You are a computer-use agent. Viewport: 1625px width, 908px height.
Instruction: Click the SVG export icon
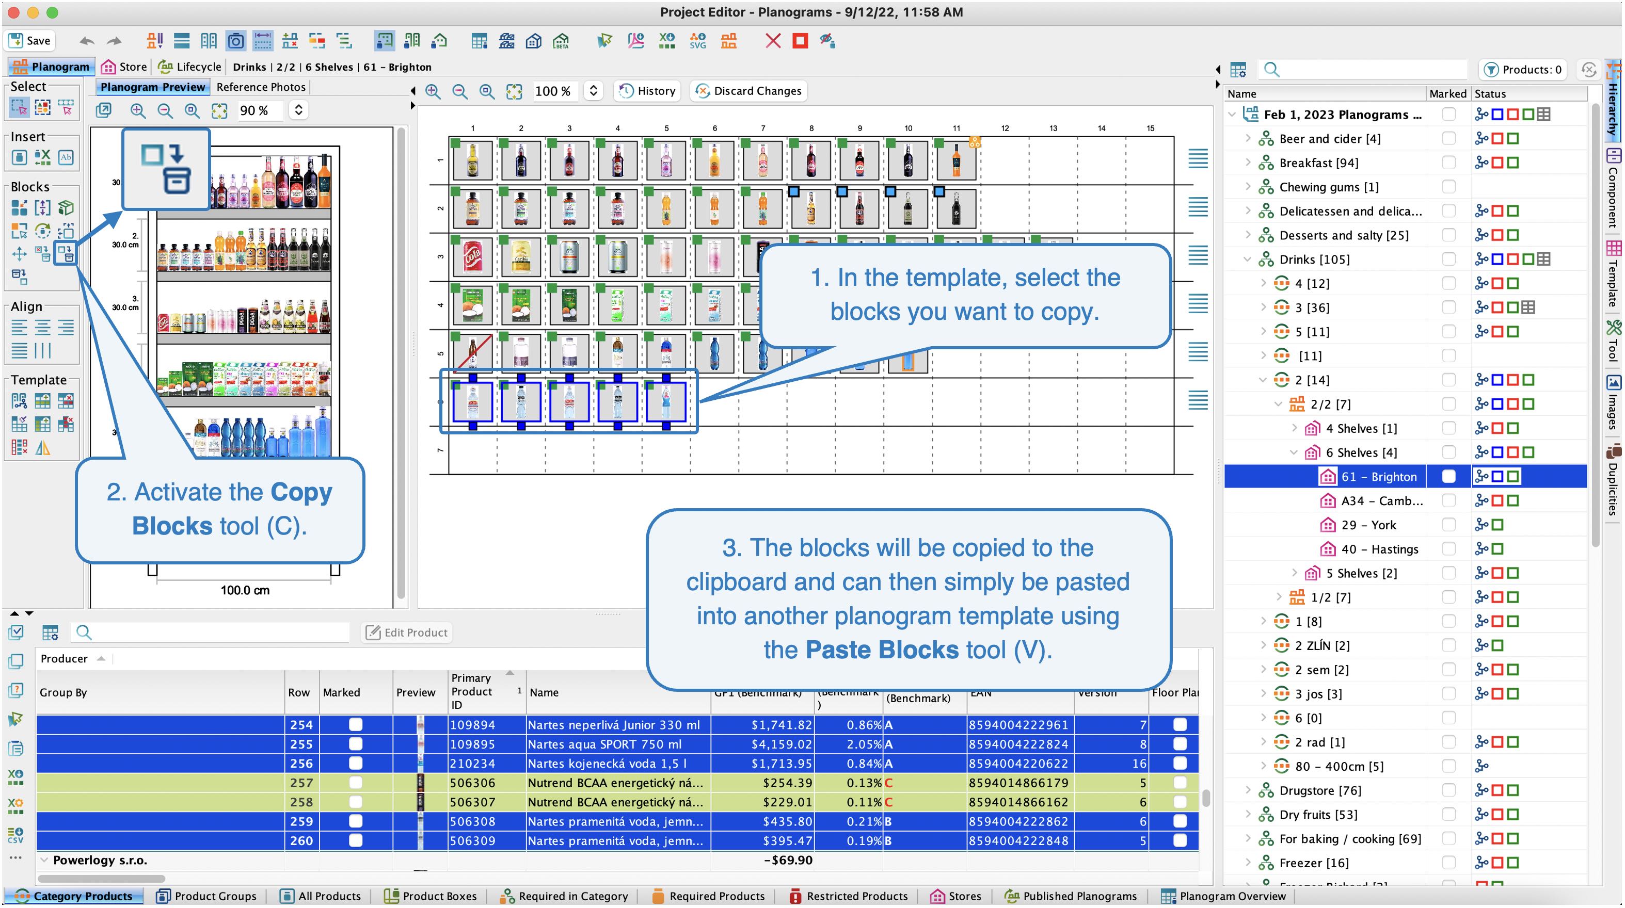(698, 41)
